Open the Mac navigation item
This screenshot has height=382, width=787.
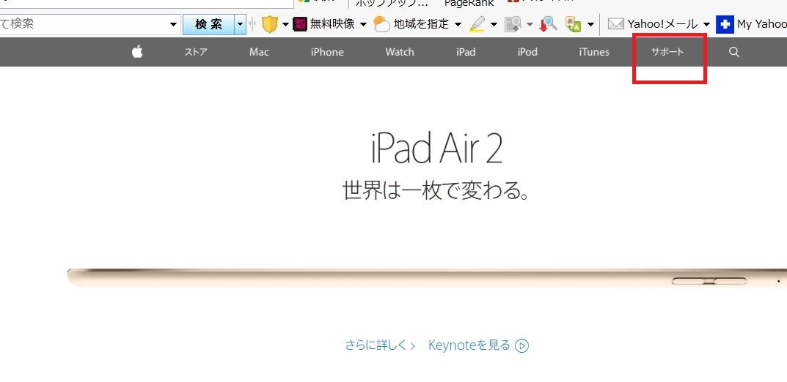(259, 51)
